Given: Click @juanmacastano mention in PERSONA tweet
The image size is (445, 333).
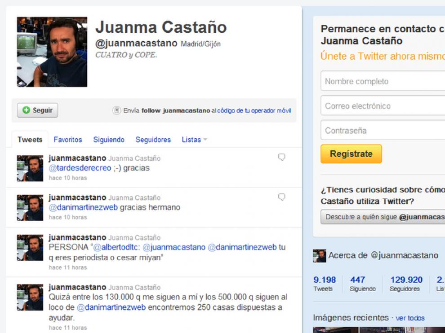Looking at the screenshot, I should tap(174, 247).
